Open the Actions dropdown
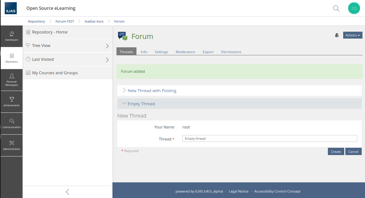This screenshot has height=198, width=365. [352, 35]
